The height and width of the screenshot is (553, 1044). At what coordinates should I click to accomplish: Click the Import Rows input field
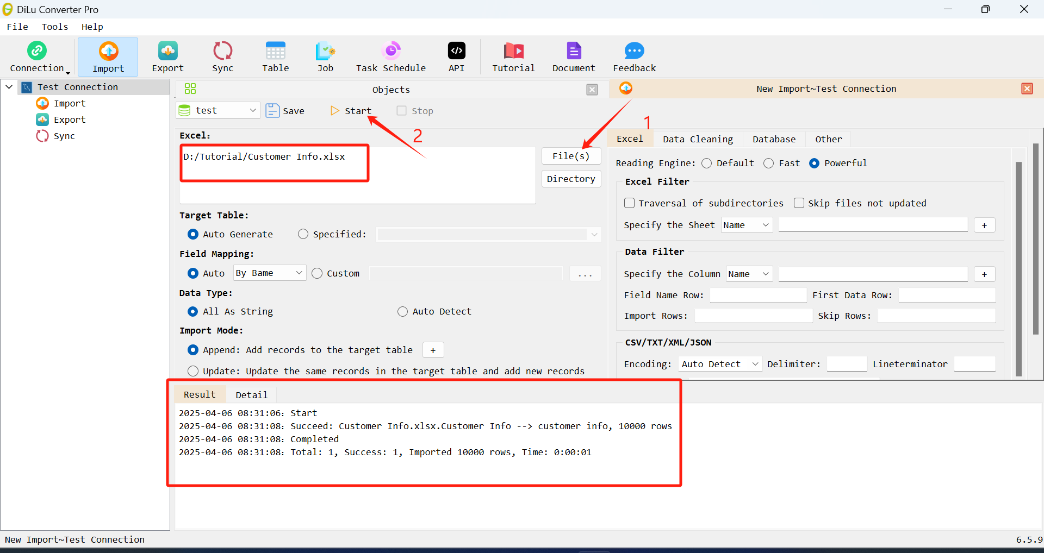[x=753, y=316]
